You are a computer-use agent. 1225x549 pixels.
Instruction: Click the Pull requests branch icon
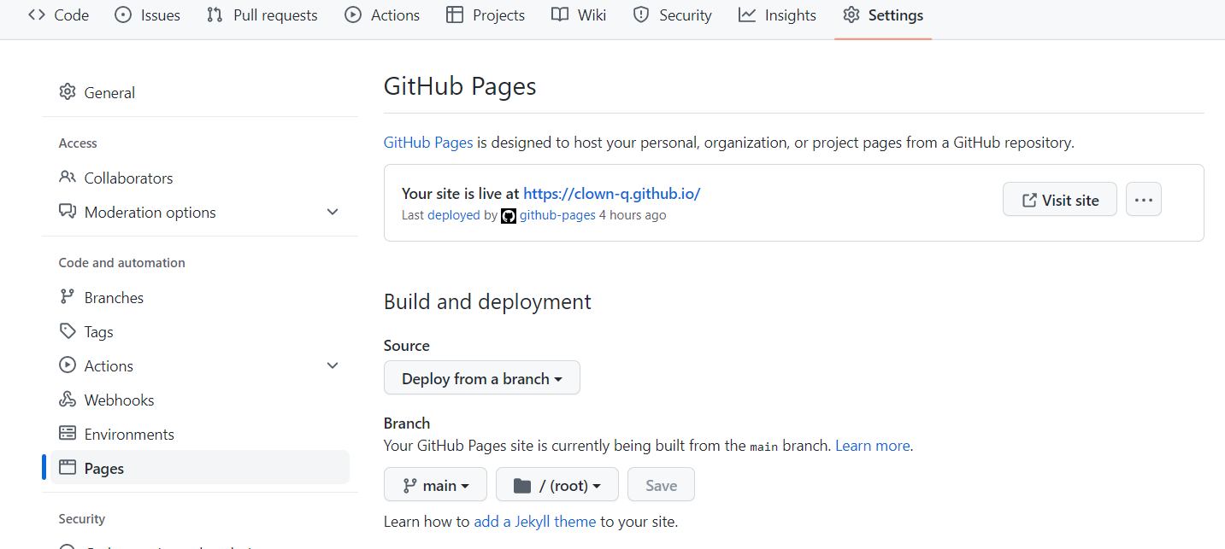pyautogui.click(x=215, y=15)
